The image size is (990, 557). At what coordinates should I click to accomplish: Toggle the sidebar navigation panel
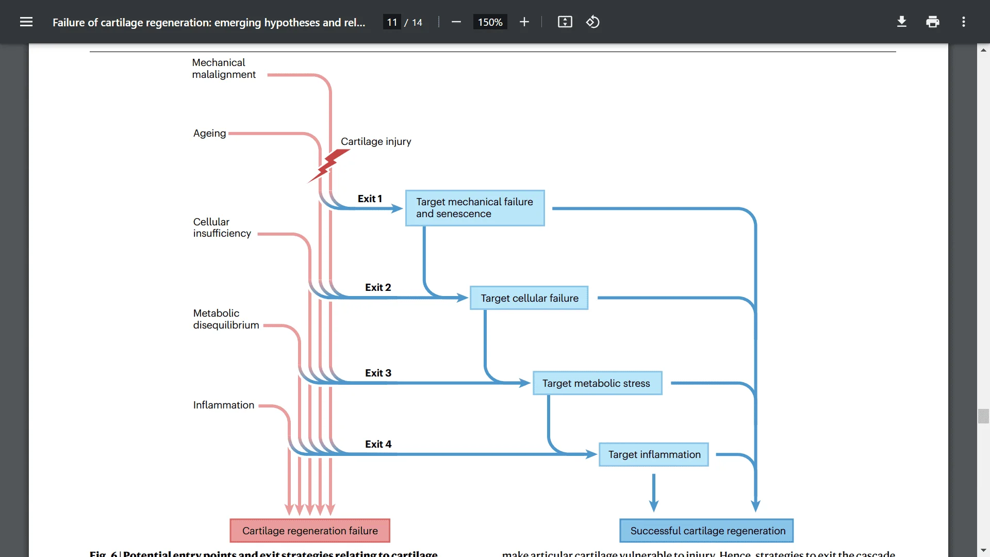[x=26, y=22]
